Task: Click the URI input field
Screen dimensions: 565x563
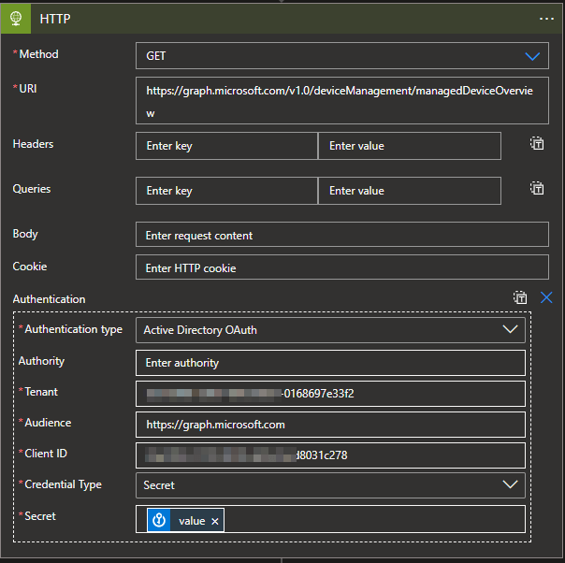Action: click(x=341, y=101)
